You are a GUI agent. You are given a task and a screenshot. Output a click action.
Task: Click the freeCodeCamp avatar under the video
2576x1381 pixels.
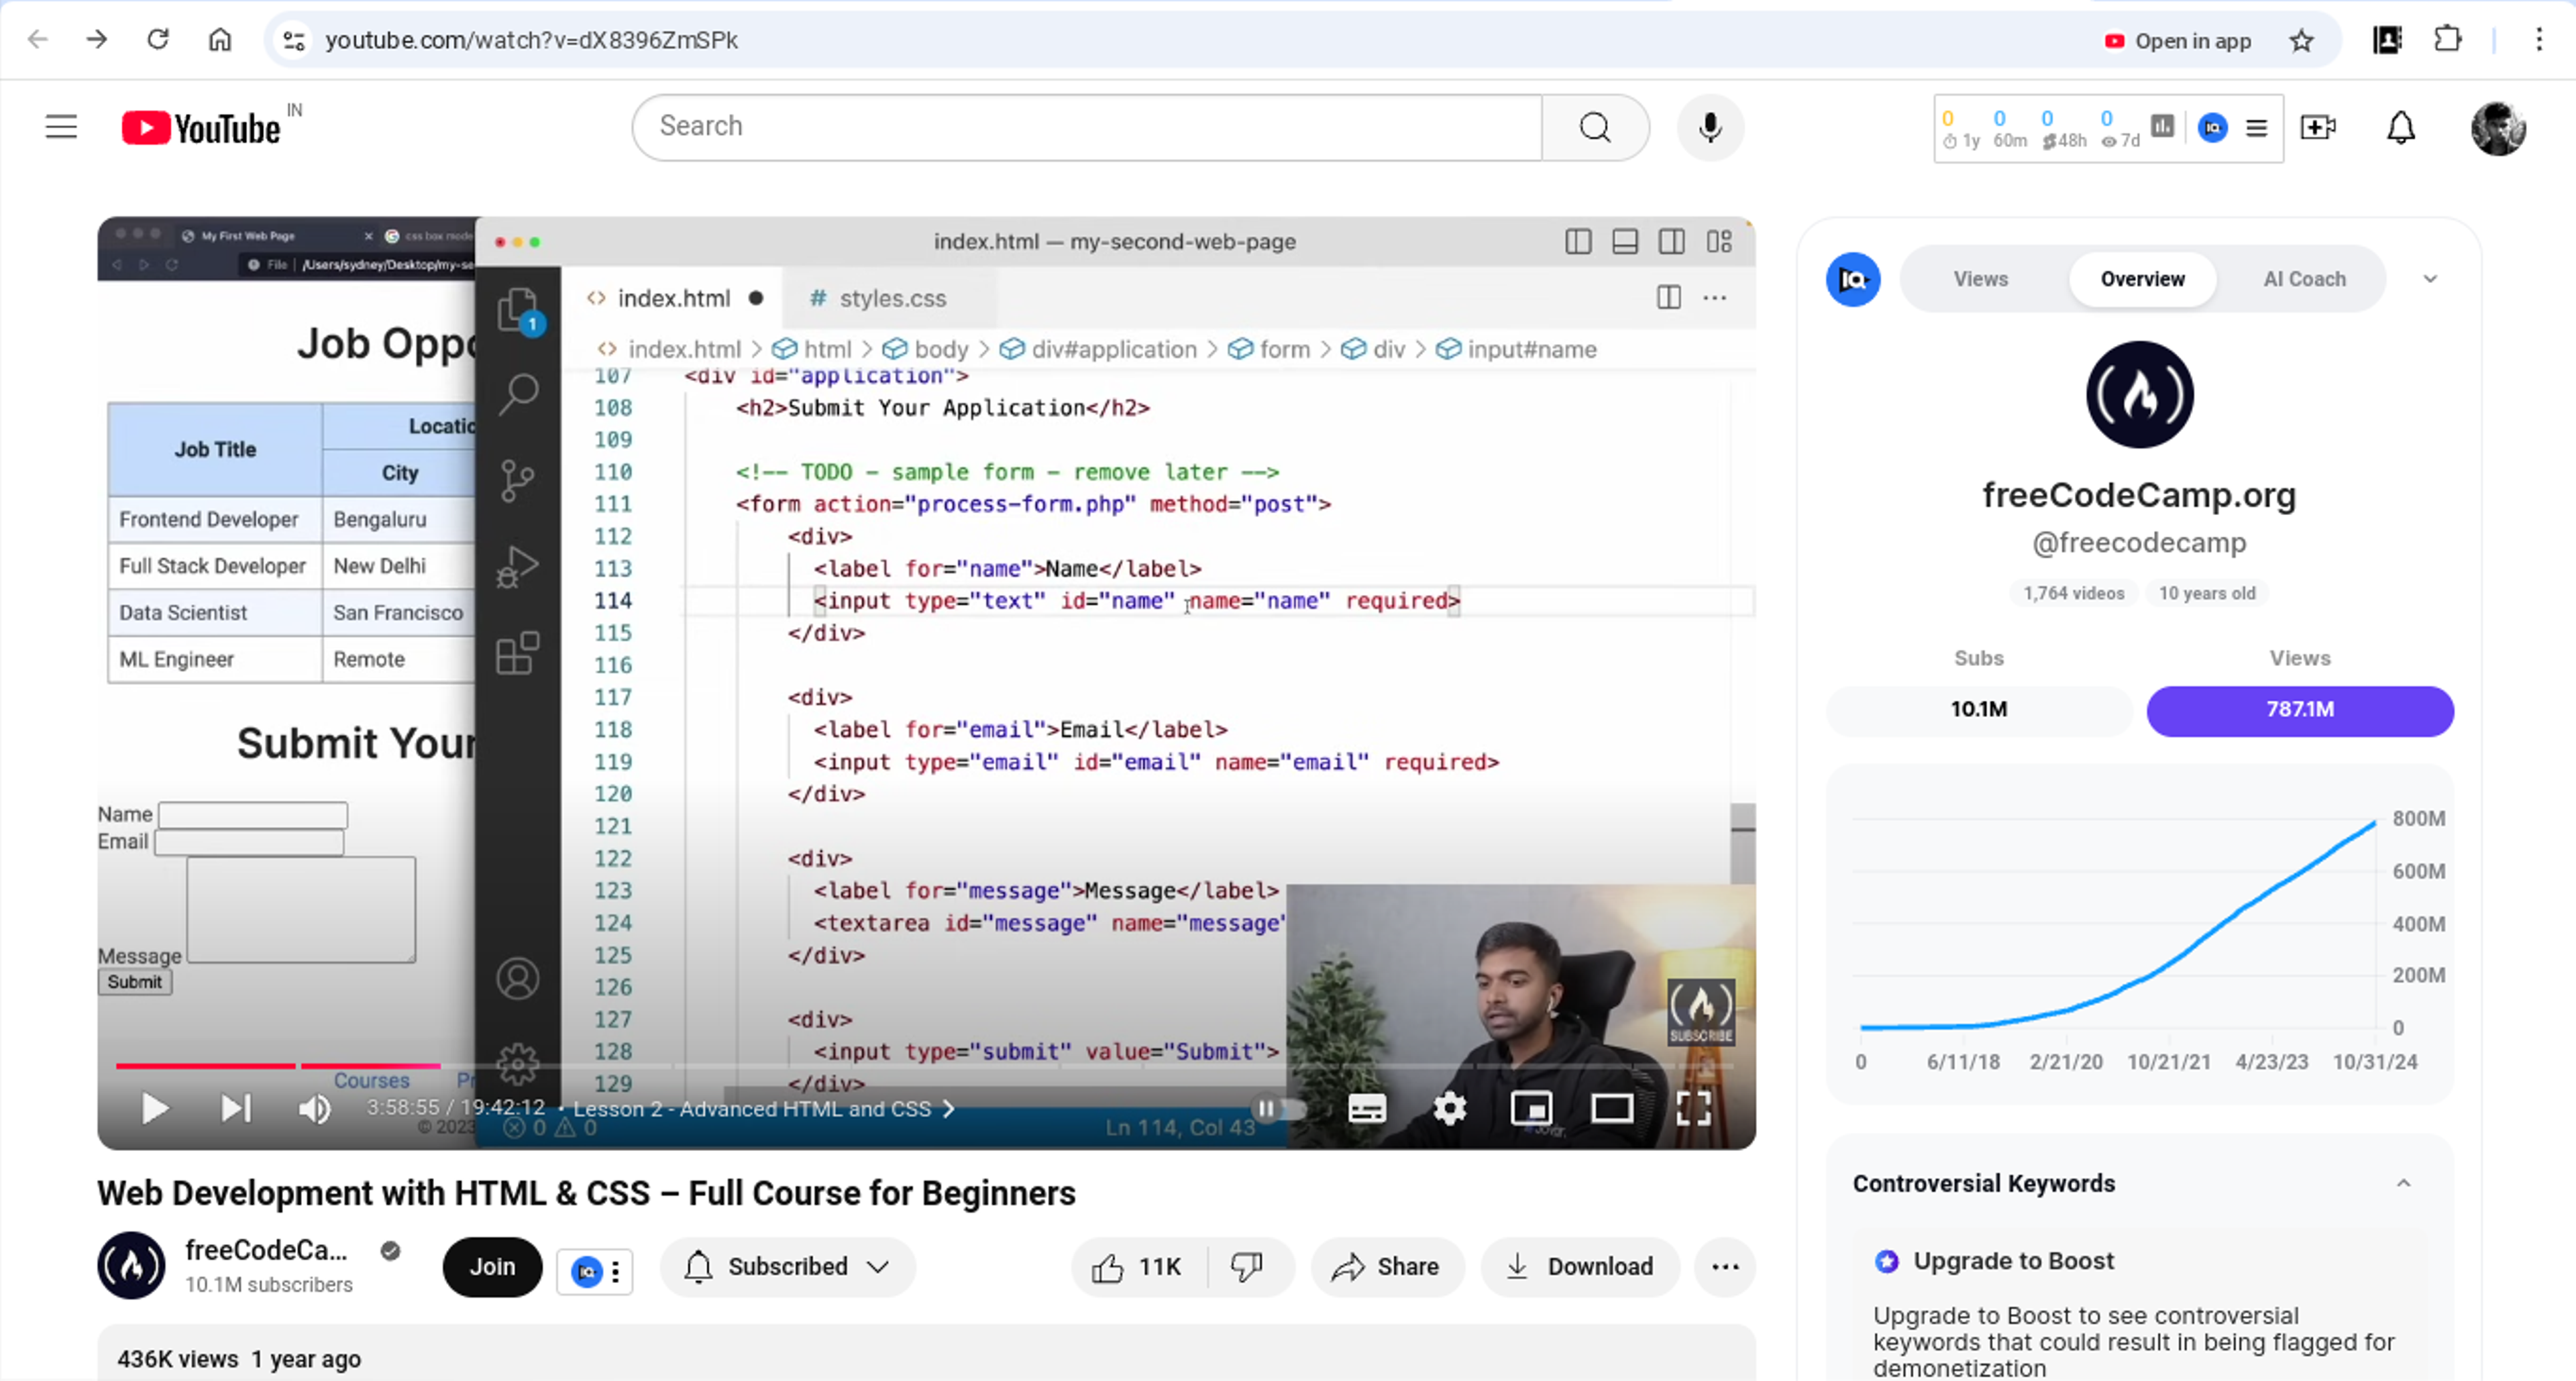(131, 1266)
